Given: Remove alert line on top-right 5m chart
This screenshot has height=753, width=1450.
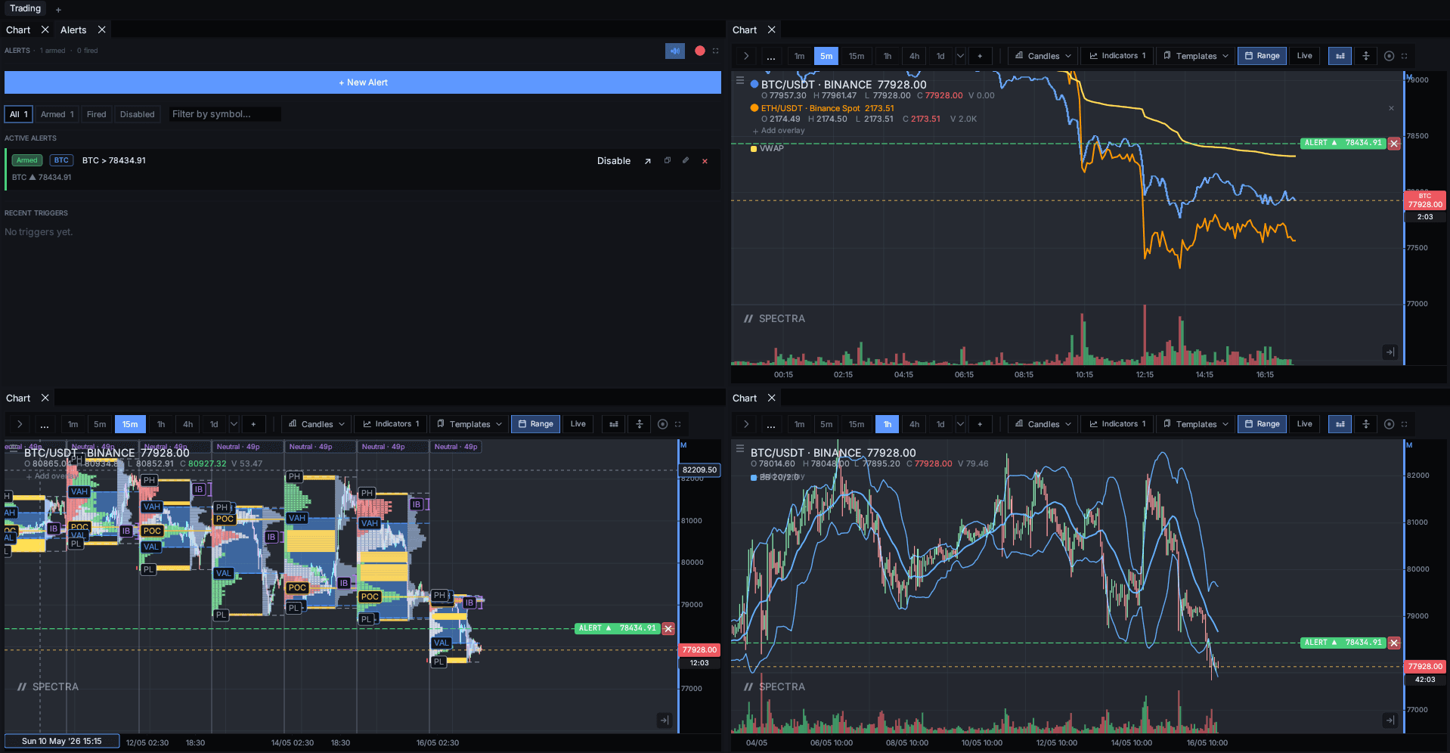Looking at the screenshot, I should tap(1394, 144).
